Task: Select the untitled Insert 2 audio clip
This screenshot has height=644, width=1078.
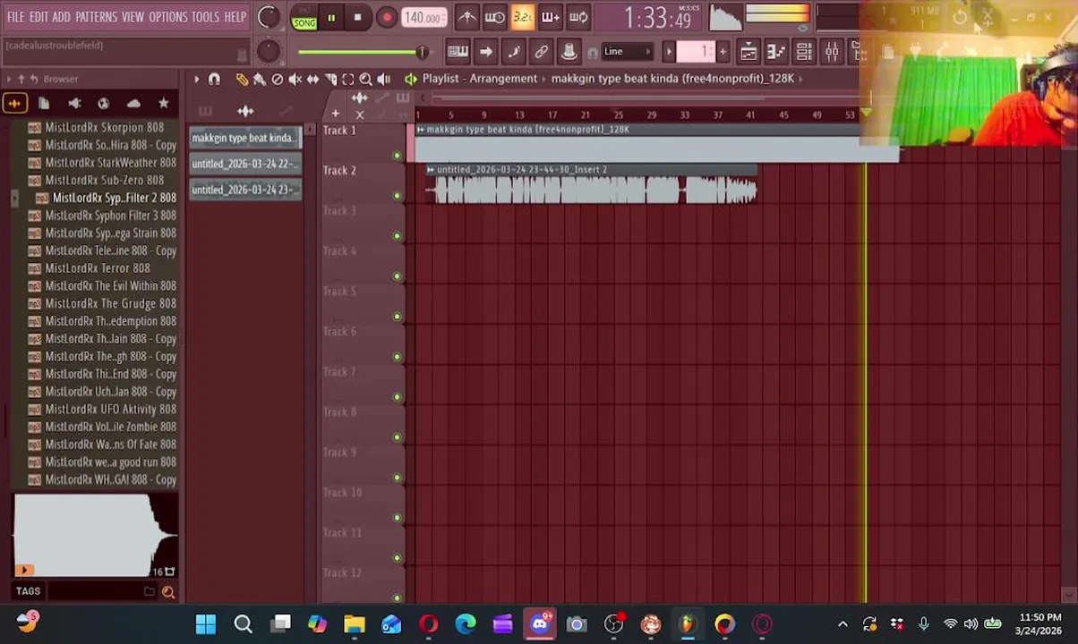Action: pyautogui.click(x=591, y=184)
